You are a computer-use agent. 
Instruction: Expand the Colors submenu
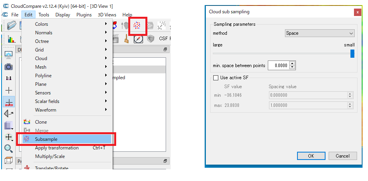[x=67, y=24]
